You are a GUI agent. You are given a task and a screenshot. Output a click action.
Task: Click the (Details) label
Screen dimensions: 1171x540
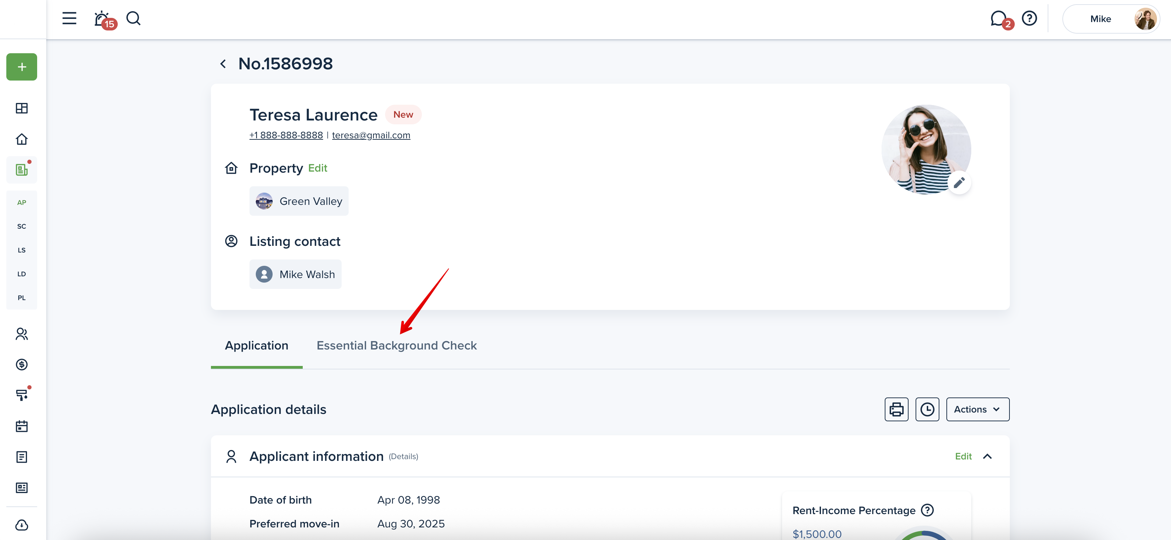403,457
